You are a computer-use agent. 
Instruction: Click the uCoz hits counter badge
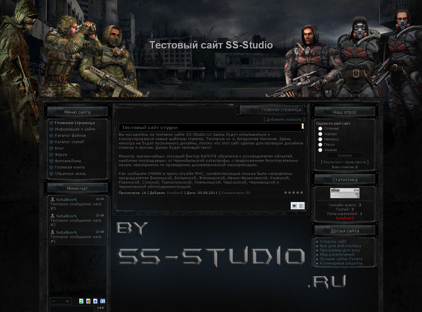[345, 193]
